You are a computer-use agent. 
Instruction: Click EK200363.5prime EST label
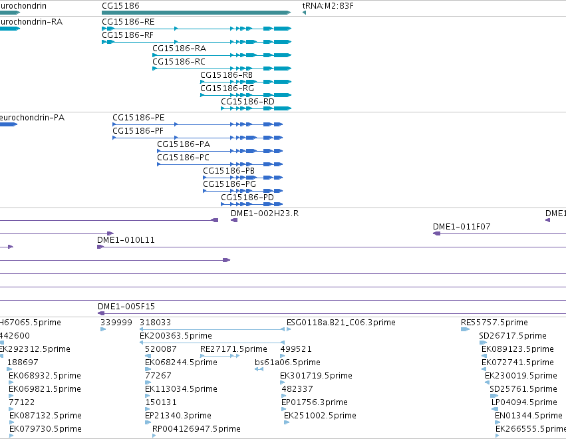[176, 336]
